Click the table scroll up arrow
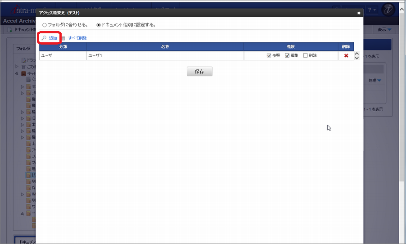 point(357,54)
